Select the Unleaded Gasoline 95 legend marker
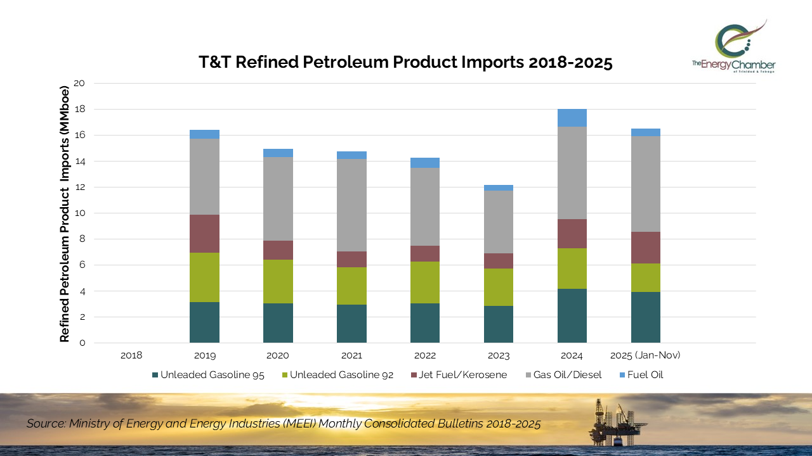Image resolution: width=812 pixels, height=456 pixels. [x=154, y=375]
